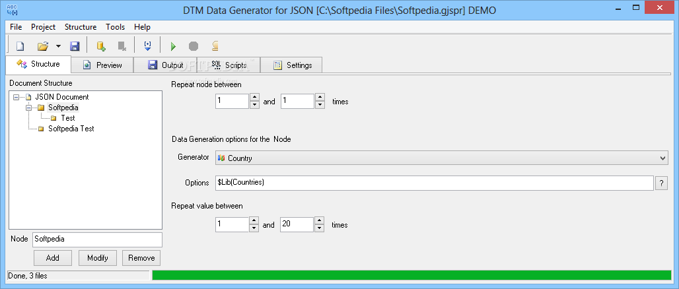Decrease repeat node minimum value
Viewport: 679px width, 289px height.
tap(255, 105)
